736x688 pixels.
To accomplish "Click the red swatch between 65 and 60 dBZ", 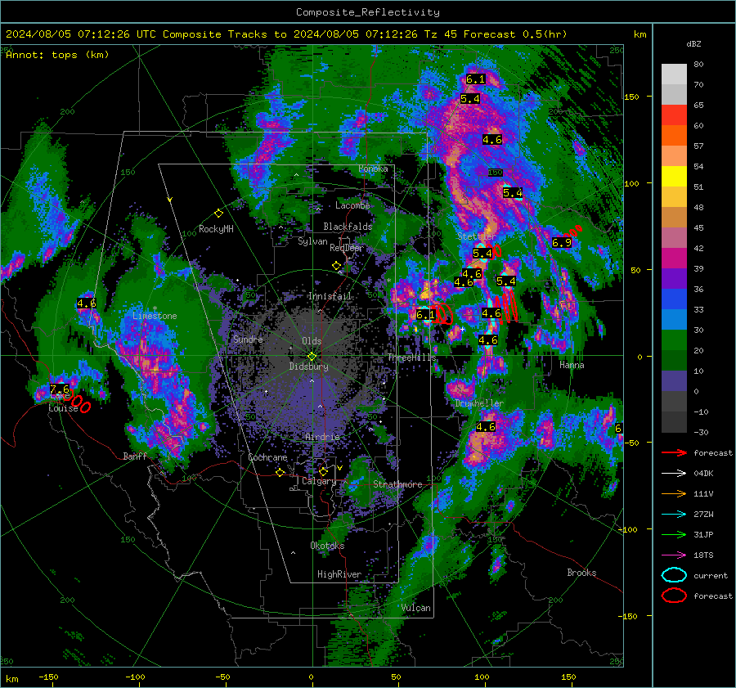I will (674, 115).
